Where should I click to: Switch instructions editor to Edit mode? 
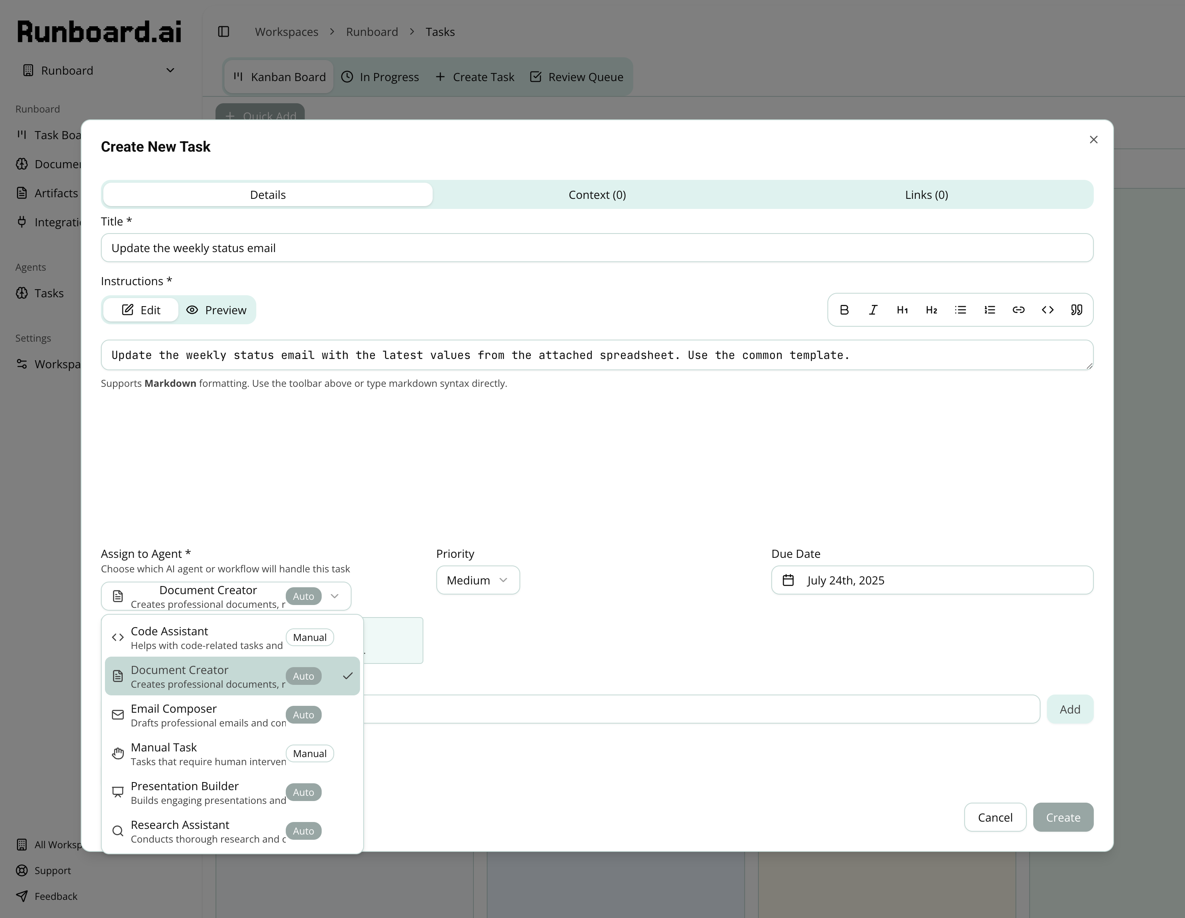point(141,310)
